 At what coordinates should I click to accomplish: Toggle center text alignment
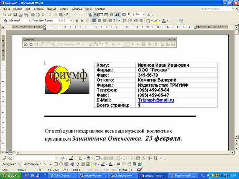(x=100, y=21)
